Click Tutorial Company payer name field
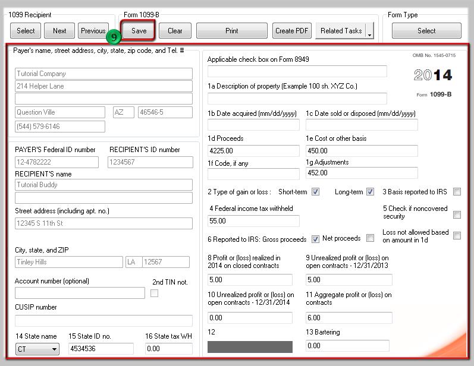This screenshot has height=366, width=474. [103, 74]
